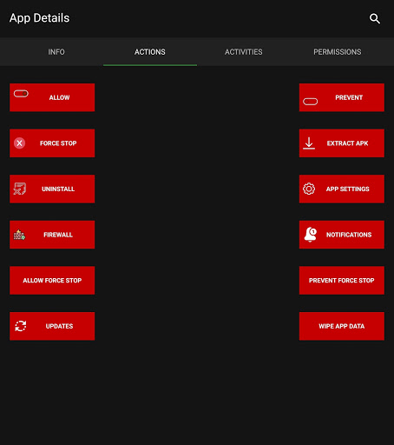Click the bell icon for Notifications

click(x=311, y=235)
